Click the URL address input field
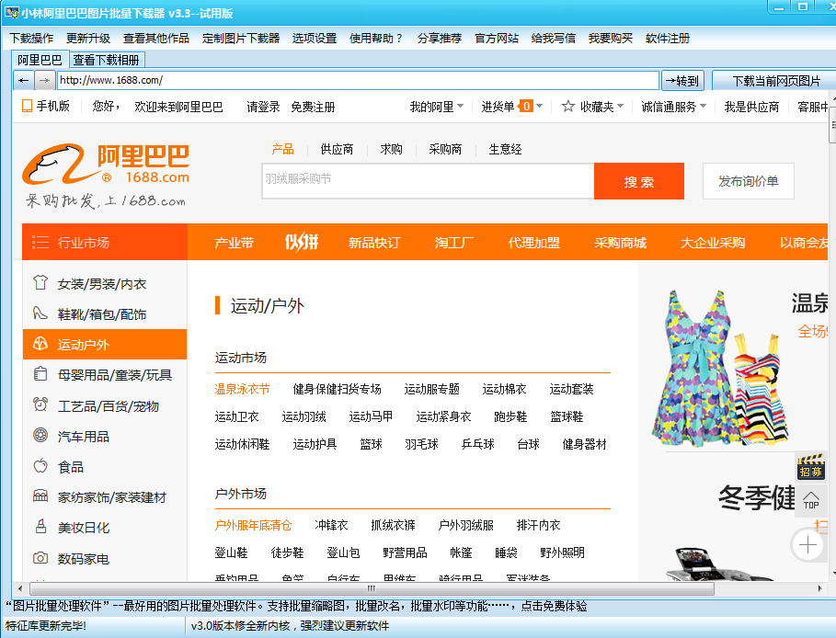The height and width of the screenshot is (638, 836). 358,81
